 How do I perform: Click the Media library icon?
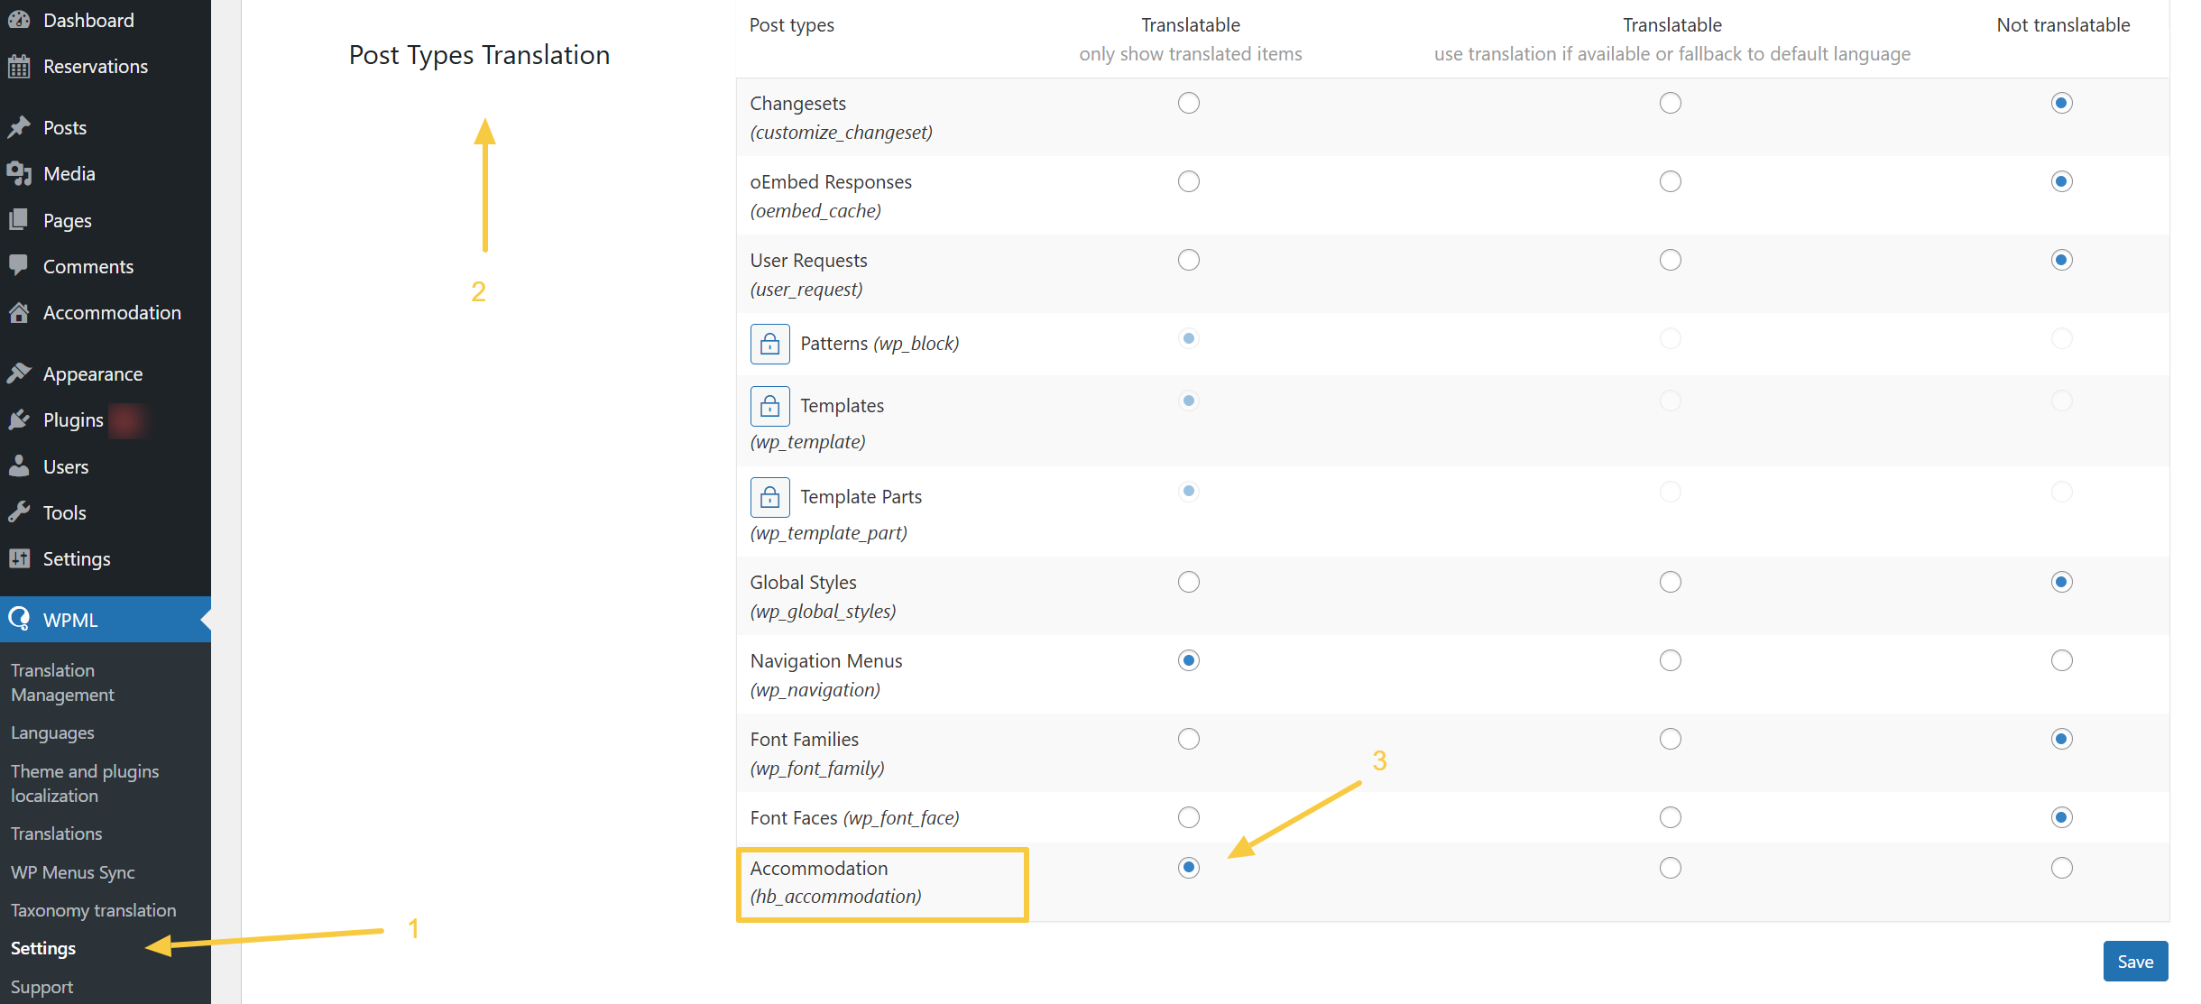tap(19, 173)
